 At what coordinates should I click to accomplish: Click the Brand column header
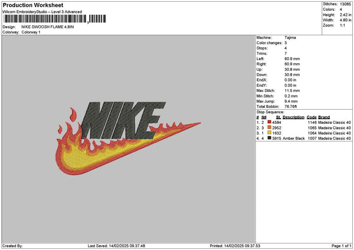pyautogui.click(x=324, y=117)
